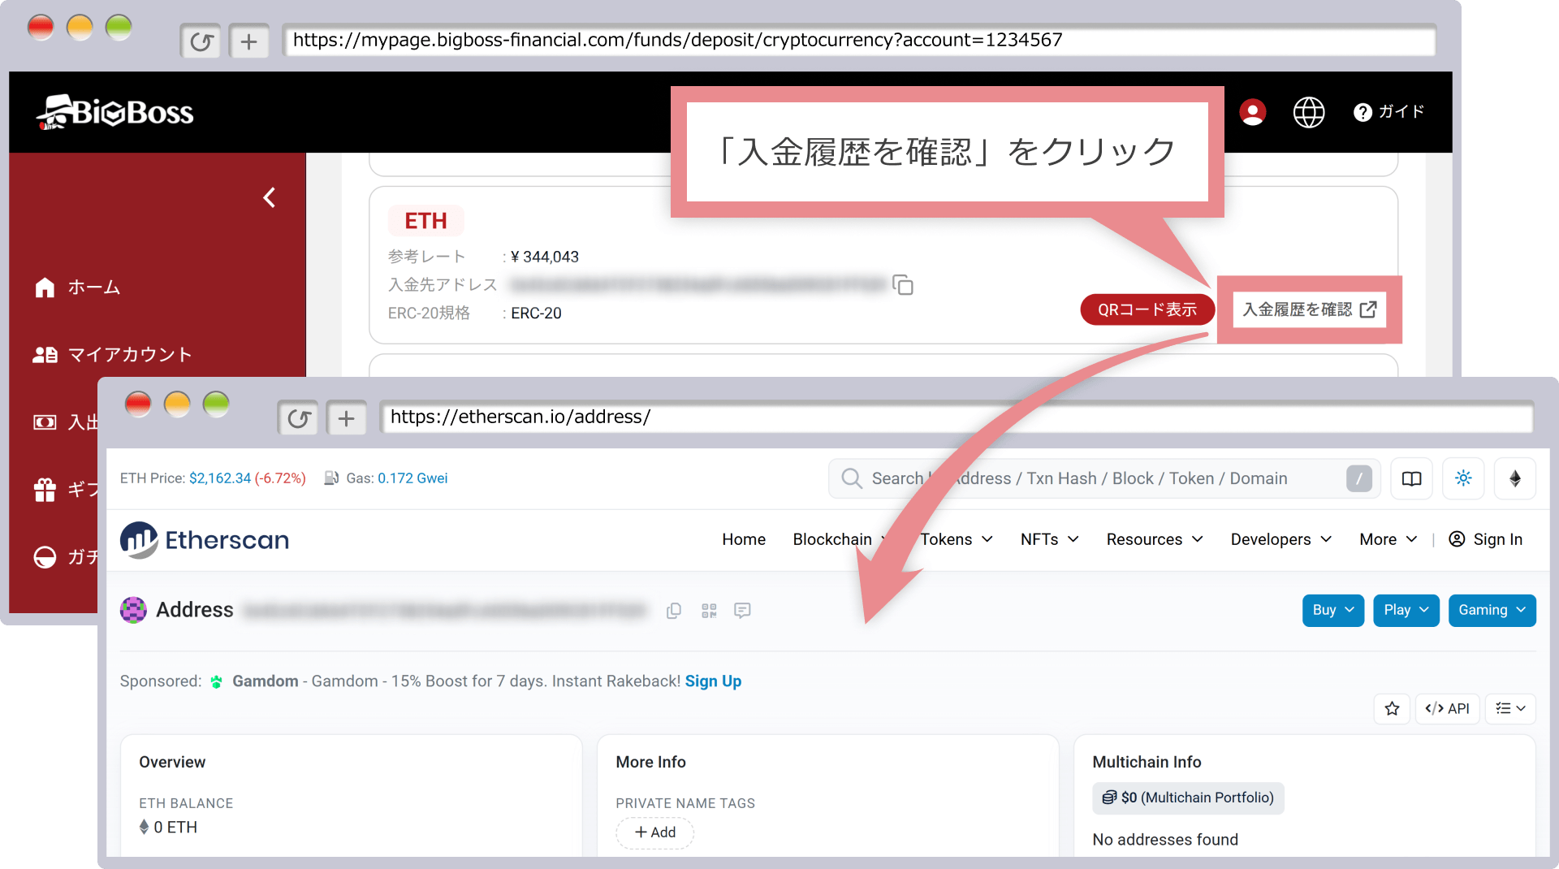The width and height of the screenshot is (1559, 869).
Task: Collapse the BigBoss sidebar with the chevron
Action: click(x=270, y=197)
